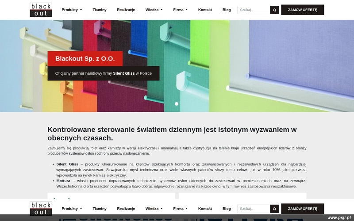This screenshot has height=221, width=354.
Task: Click ZAMÓW OFERTĘ button in top header
Action: coord(303,10)
